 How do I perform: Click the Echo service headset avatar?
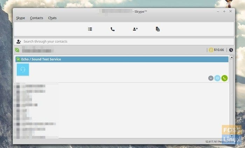(23, 69)
